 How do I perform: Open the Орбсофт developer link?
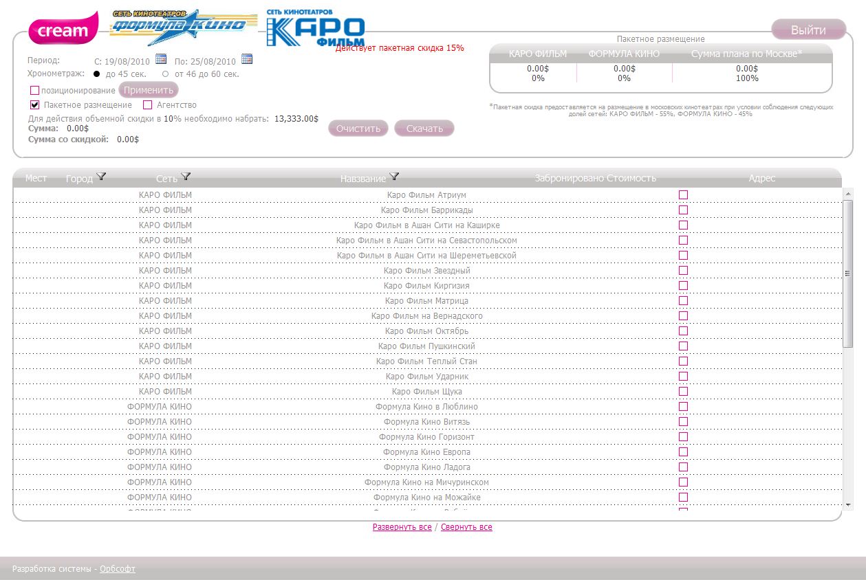[118, 569]
